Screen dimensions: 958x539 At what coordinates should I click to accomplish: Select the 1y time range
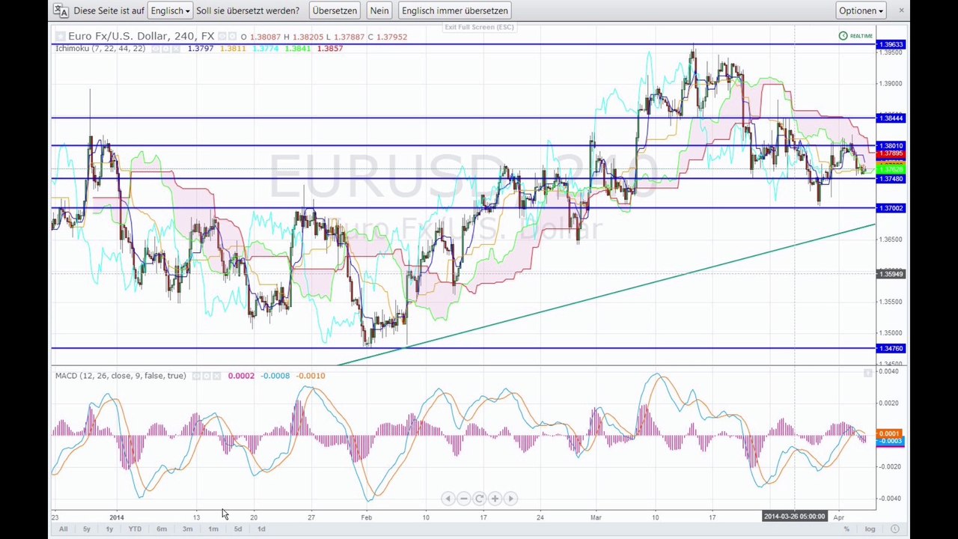point(109,529)
